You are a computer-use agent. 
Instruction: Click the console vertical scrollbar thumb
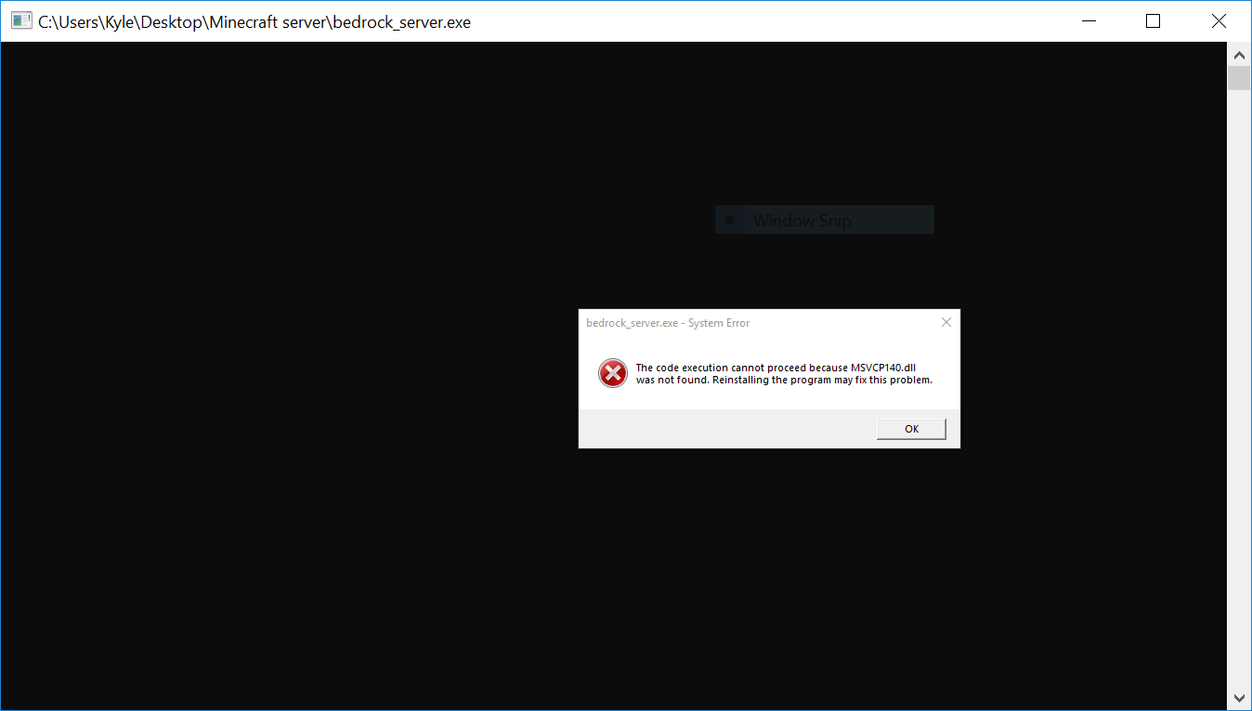1239,78
